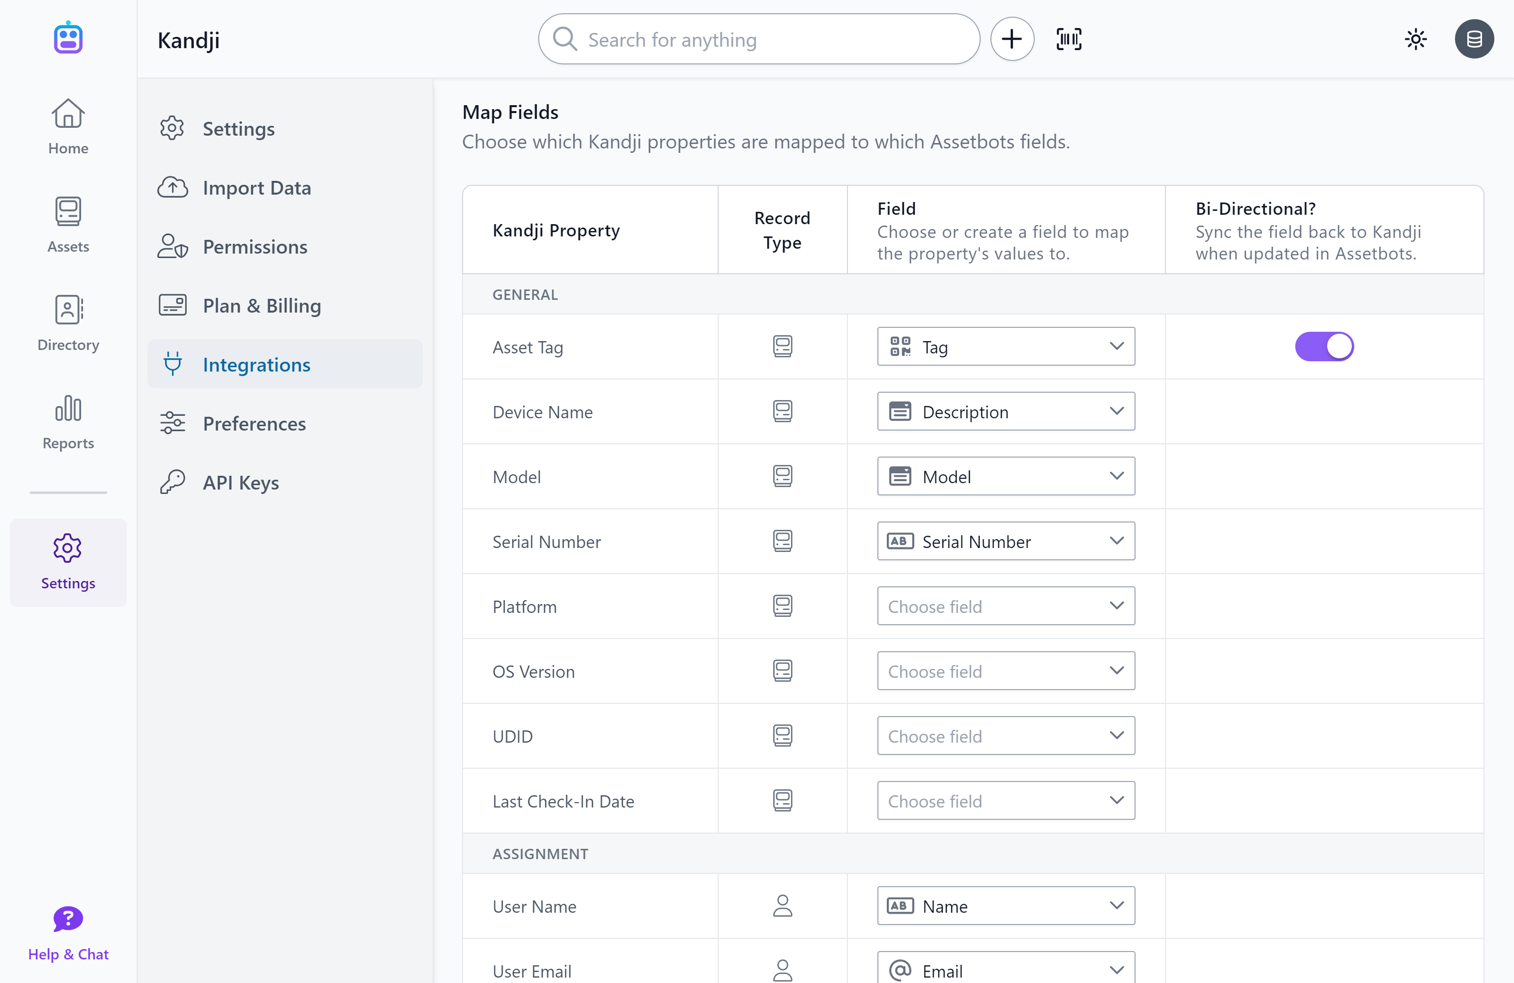Open the add new plus button
The height and width of the screenshot is (983, 1514).
click(1012, 39)
